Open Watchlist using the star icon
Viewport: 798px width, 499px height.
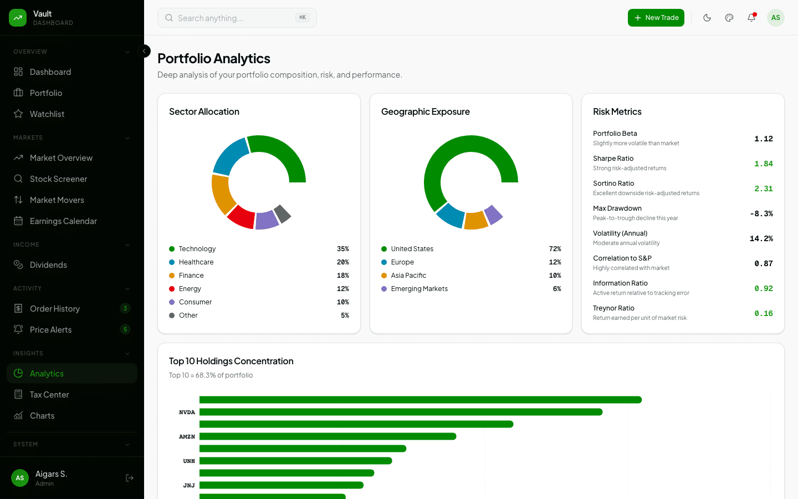(x=19, y=114)
